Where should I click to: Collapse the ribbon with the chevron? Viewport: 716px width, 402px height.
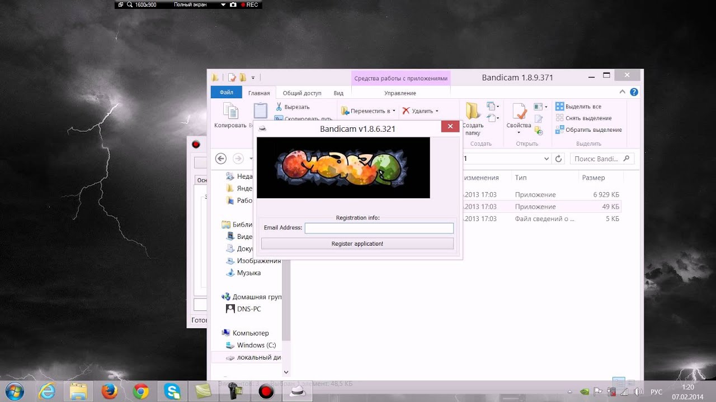623,92
